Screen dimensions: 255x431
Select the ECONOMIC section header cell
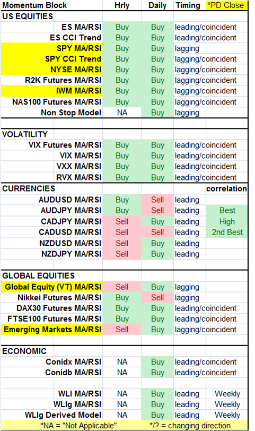coord(27,351)
